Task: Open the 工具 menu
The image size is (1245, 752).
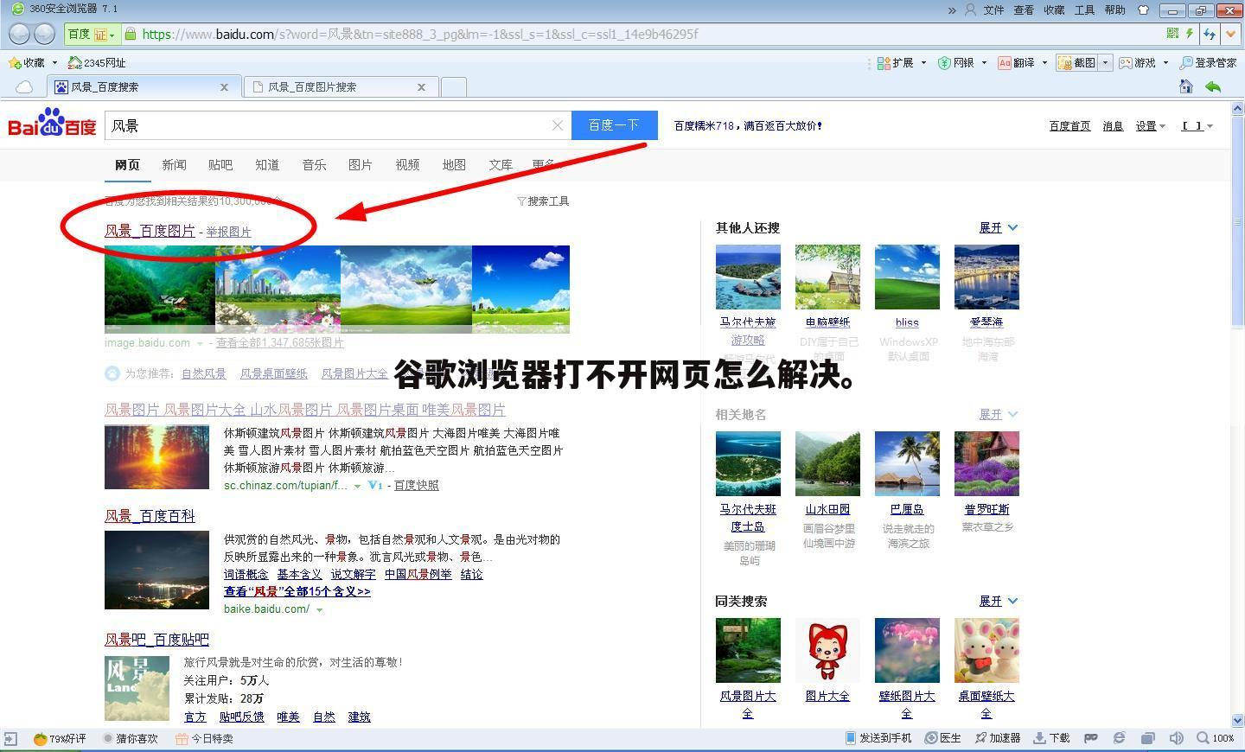Action: coord(1084,10)
